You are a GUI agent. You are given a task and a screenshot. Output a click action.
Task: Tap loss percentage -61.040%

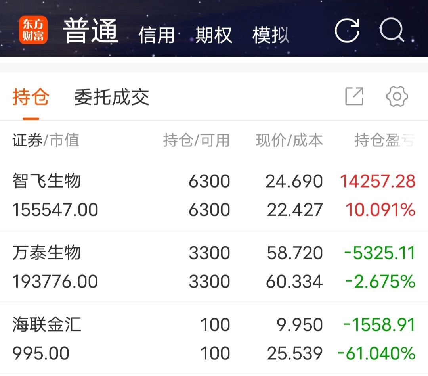point(376,353)
